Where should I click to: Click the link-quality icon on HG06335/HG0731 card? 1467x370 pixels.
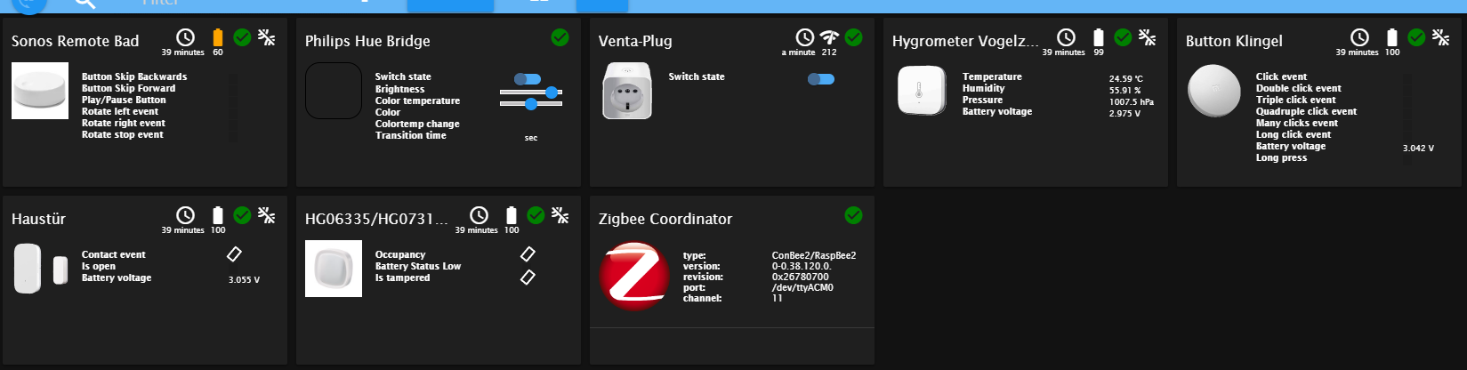pyautogui.click(x=560, y=215)
